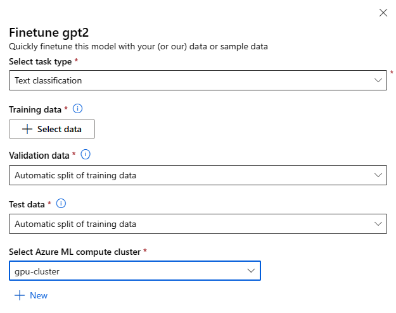Close the Finetune gpt2 panel
The height and width of the screenshot is (313, 396).
[383, 13]
